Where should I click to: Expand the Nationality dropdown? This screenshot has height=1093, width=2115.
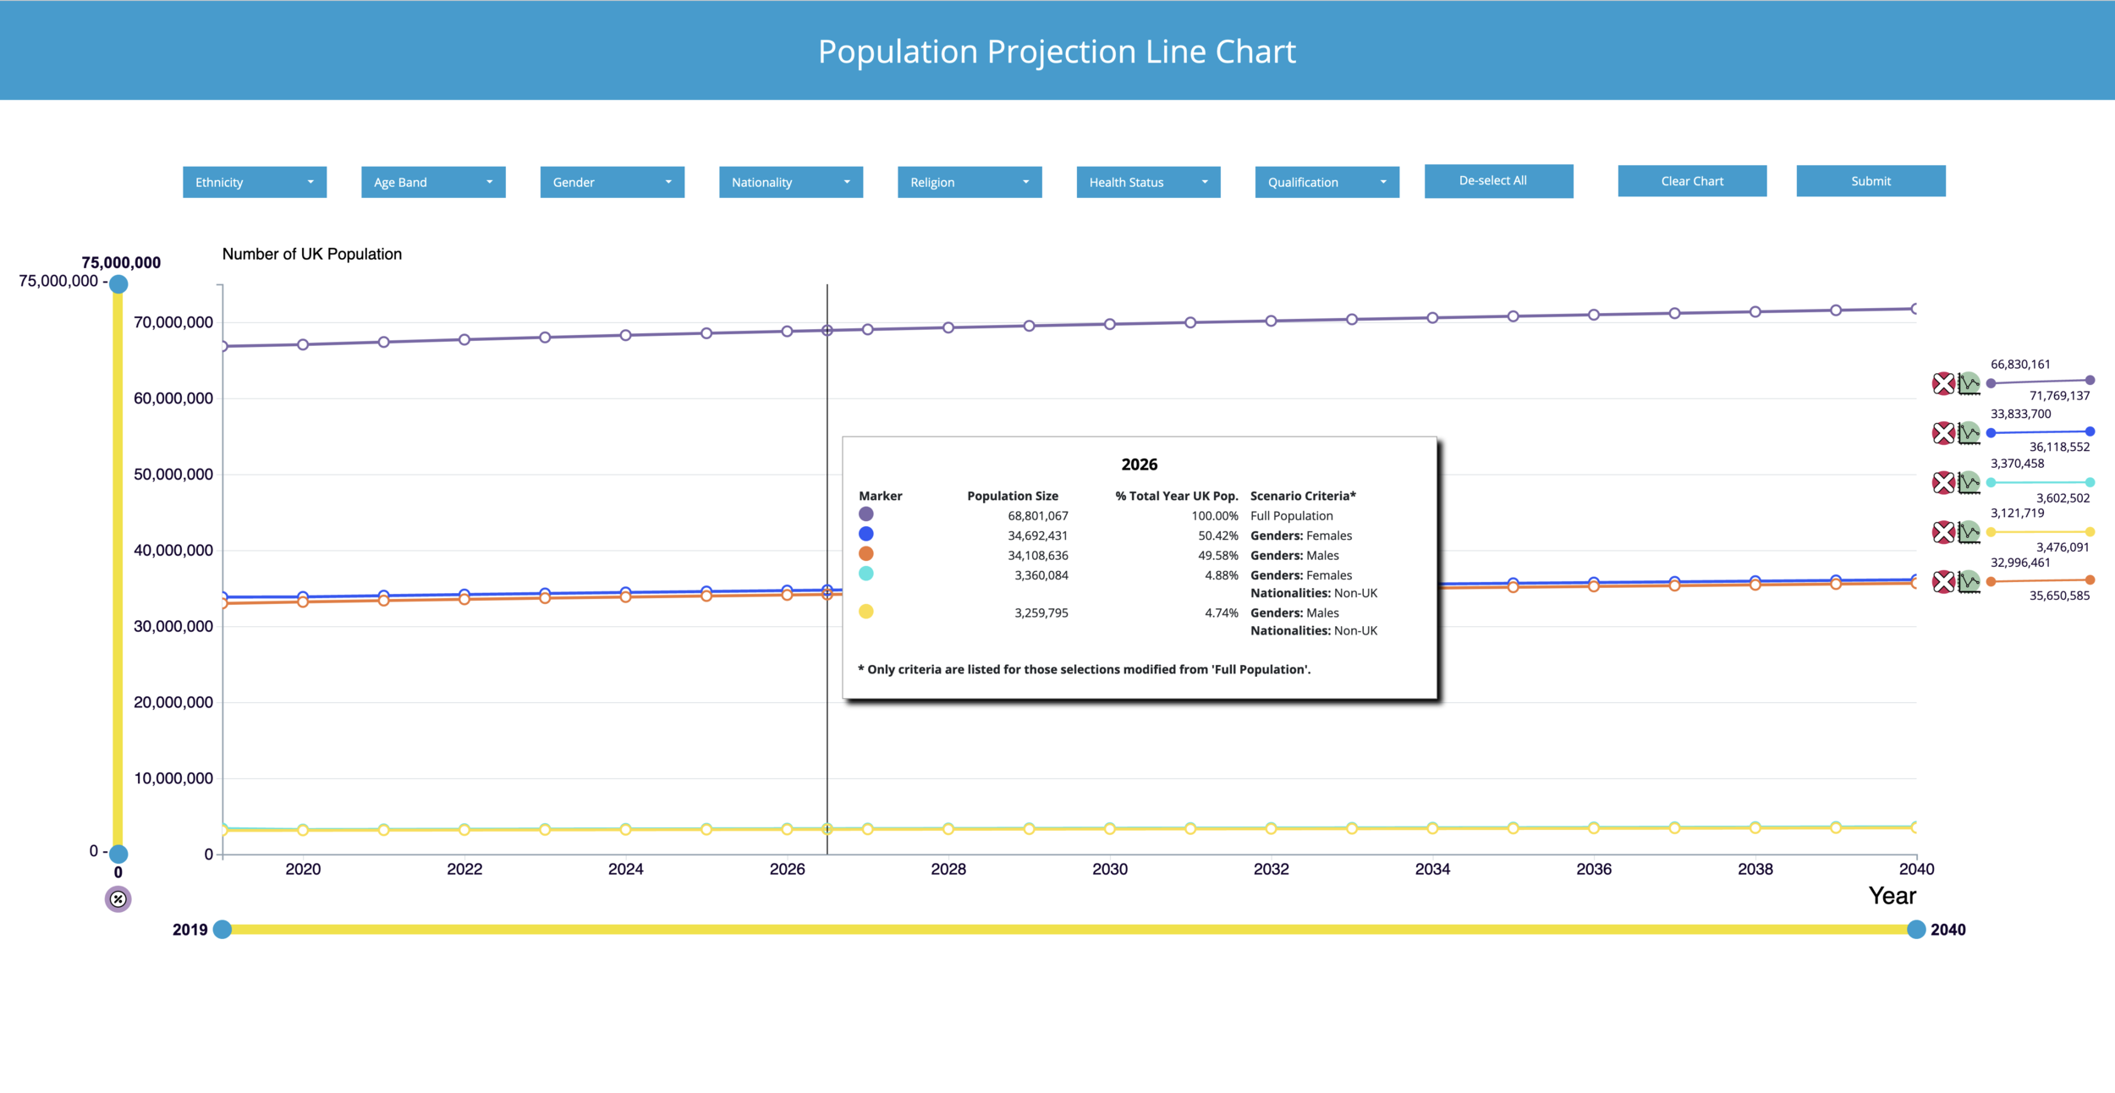791,182
